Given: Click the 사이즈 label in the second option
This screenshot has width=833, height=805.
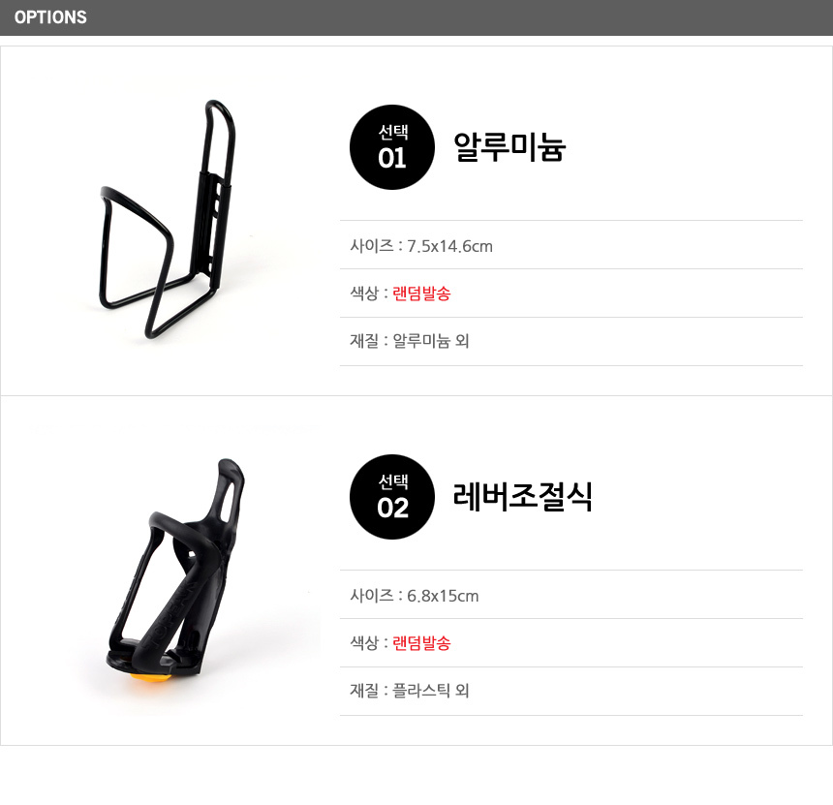Looking at the screenshot, I should (x=371, y=596).
